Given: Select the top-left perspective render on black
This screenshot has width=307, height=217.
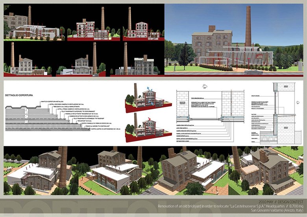Looking at the screenshot, I should (34, 23).
